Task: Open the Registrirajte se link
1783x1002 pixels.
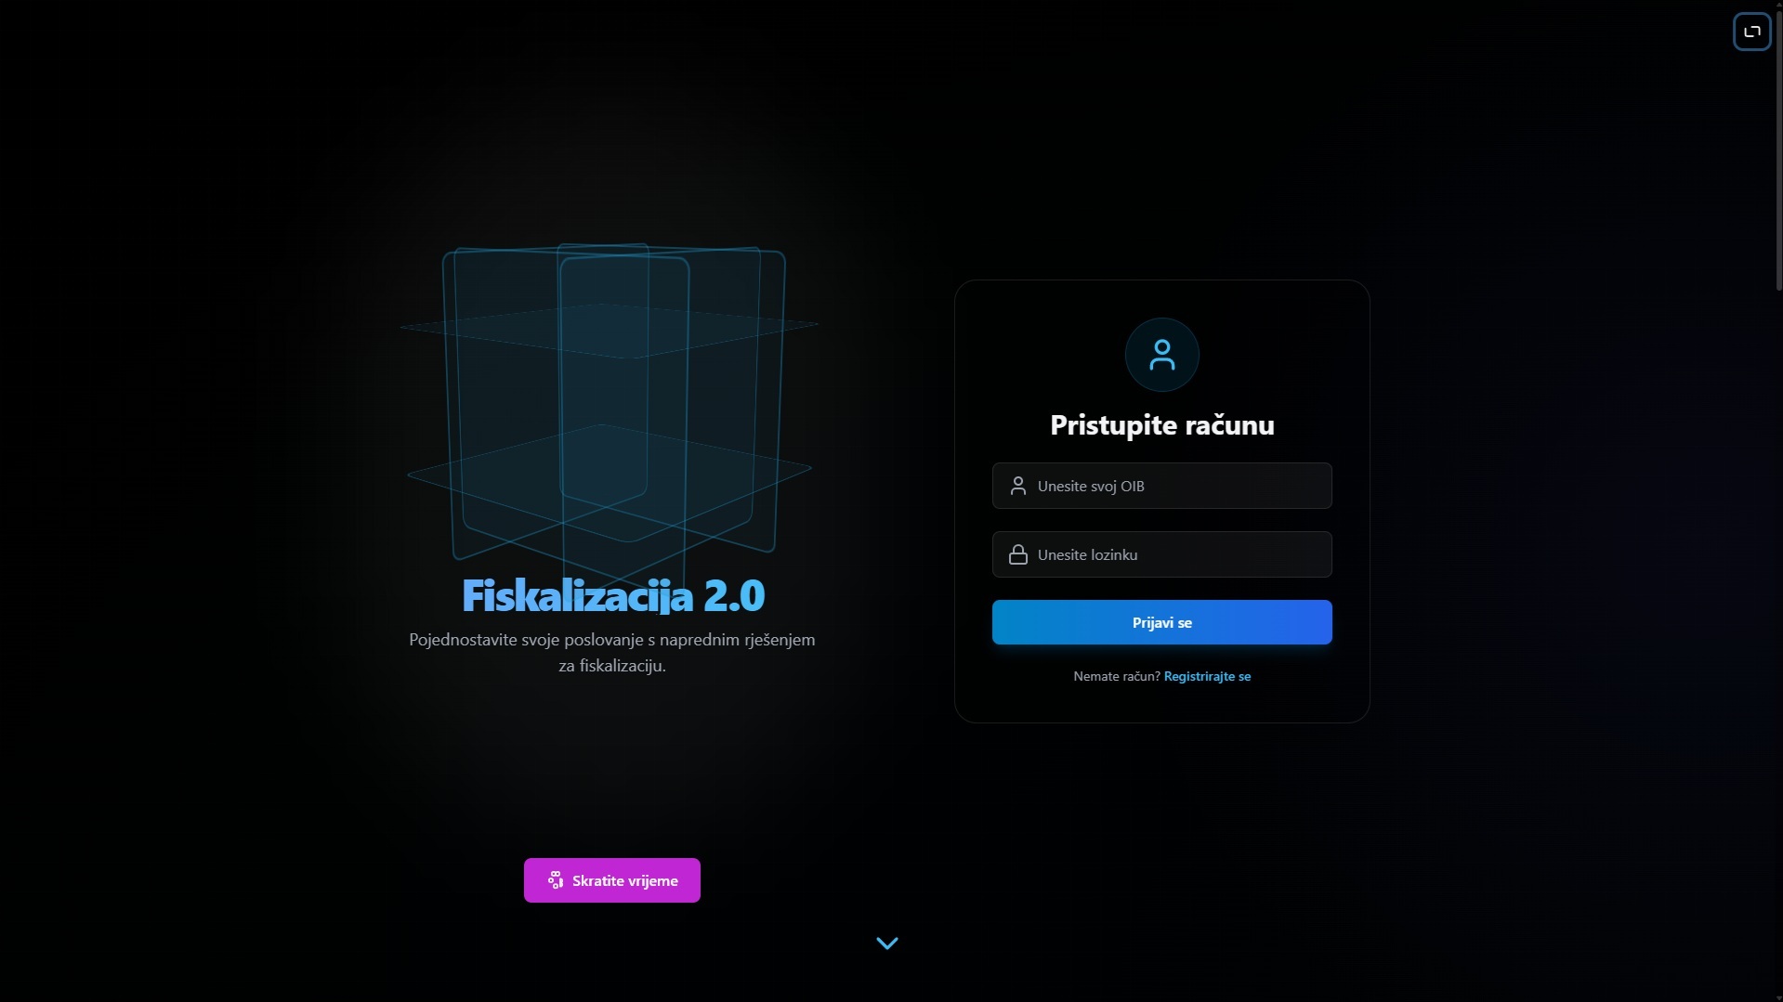Action: [x=1207, y=676]
